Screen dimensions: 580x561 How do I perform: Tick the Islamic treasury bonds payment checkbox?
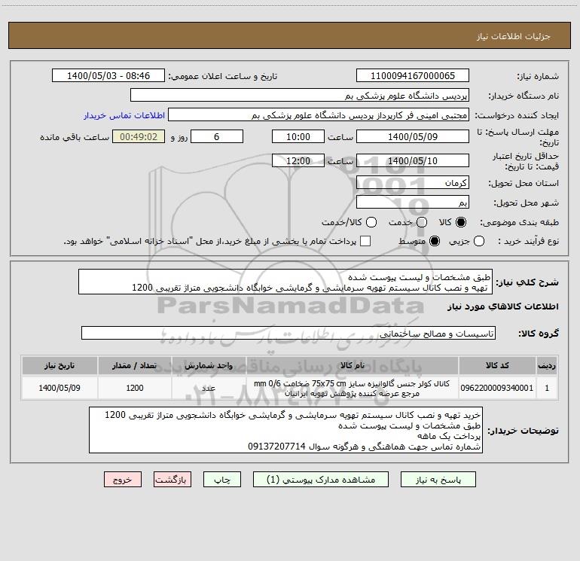365,241
